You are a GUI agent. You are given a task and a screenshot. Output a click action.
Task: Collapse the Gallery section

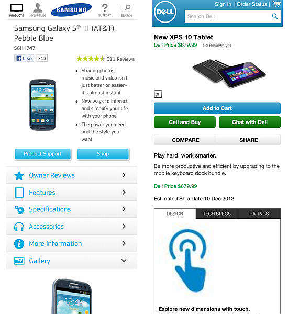(72, 261)
